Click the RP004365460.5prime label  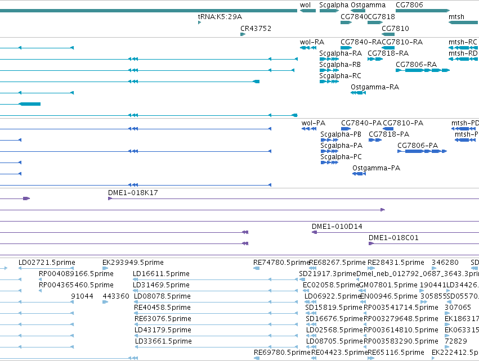76,285
